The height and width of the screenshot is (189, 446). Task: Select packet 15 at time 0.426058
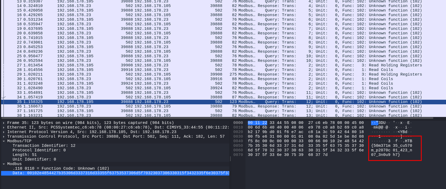tap(223, 10)
